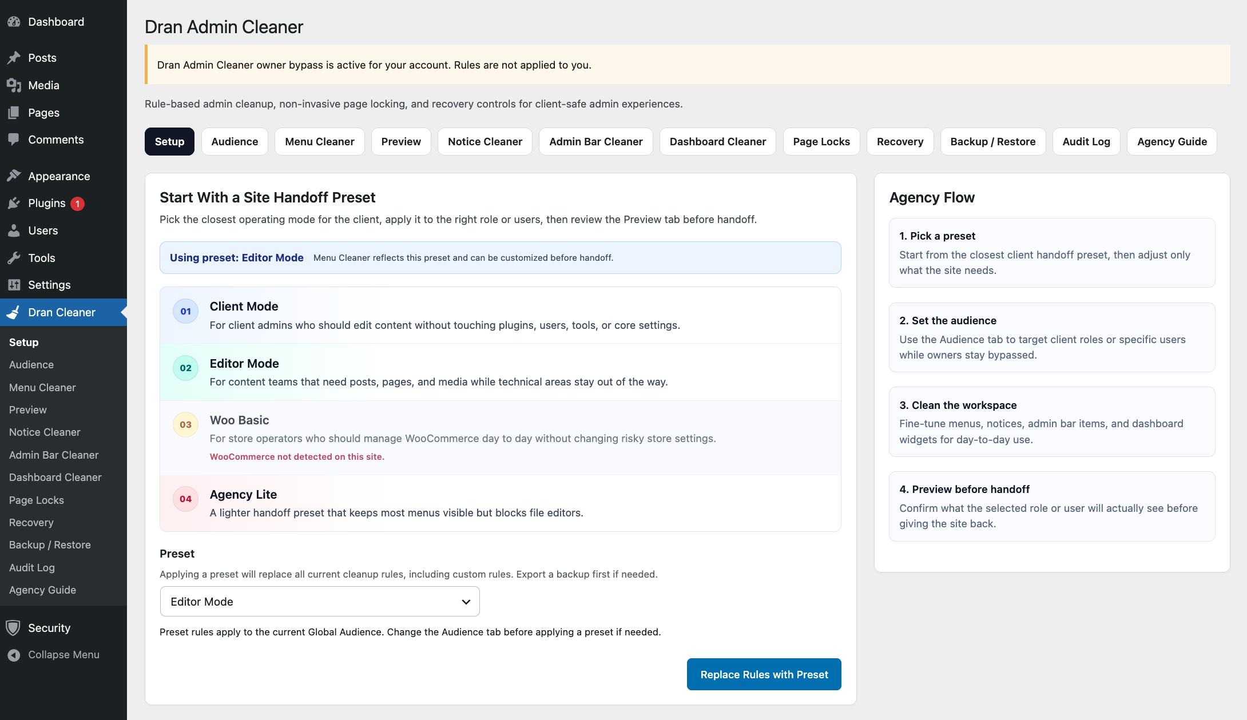Click the Pages icon in sidebar

click(x=14, y=113)
